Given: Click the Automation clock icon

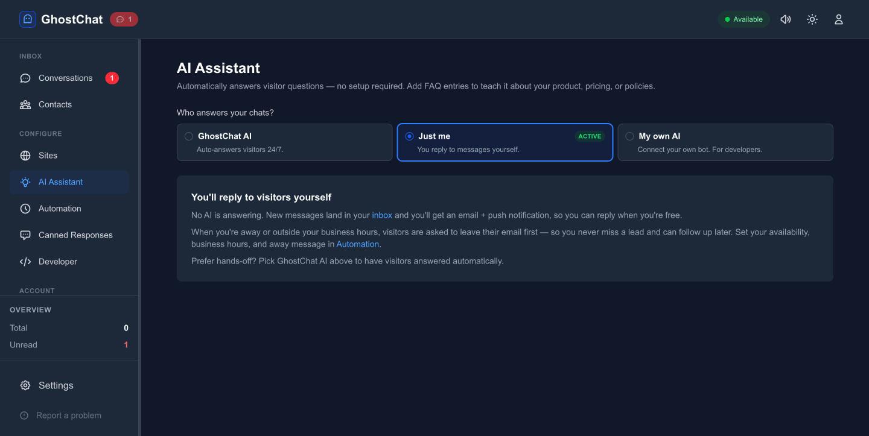Looking at the screenshot, I should tap(25, 209).
